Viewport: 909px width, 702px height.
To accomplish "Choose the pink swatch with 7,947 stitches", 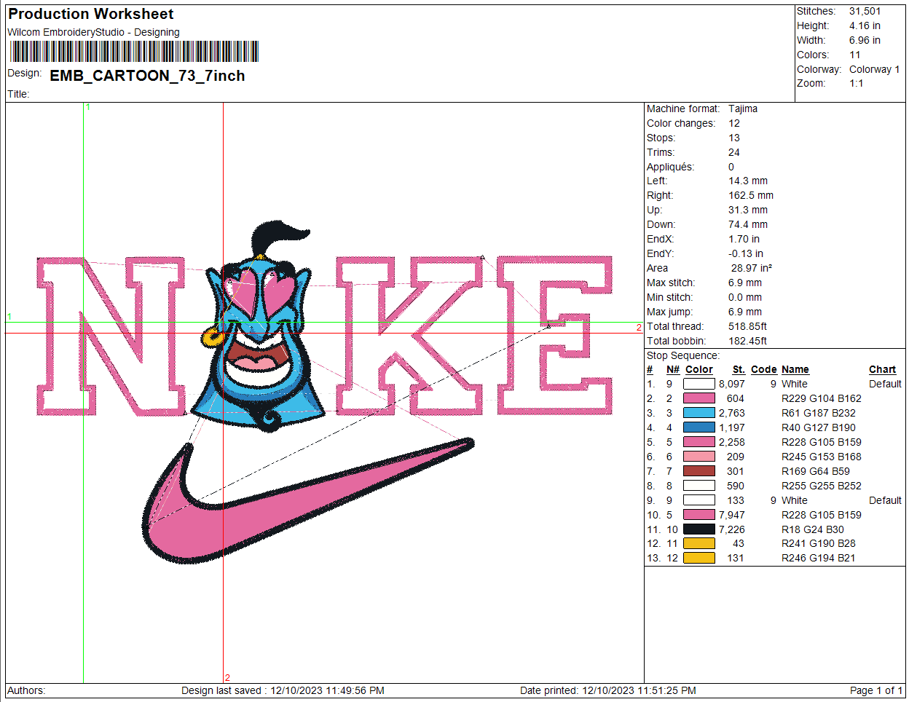I will pos(699,515).
